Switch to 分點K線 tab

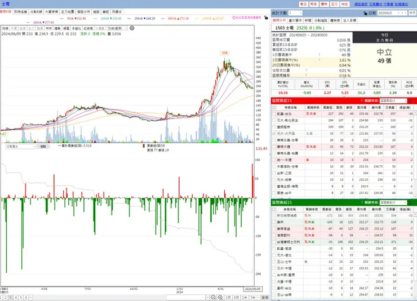36,12
